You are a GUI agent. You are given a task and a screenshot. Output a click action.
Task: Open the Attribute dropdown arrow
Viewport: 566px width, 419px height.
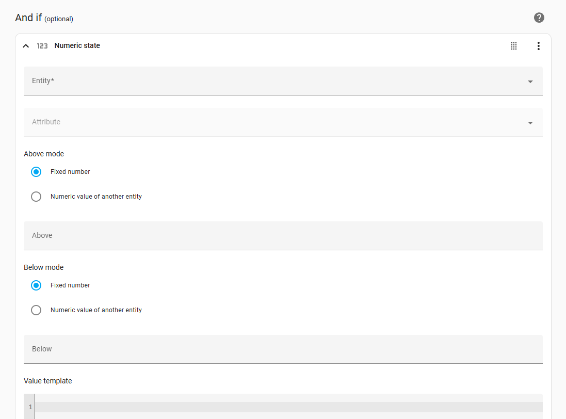[530, 123]
